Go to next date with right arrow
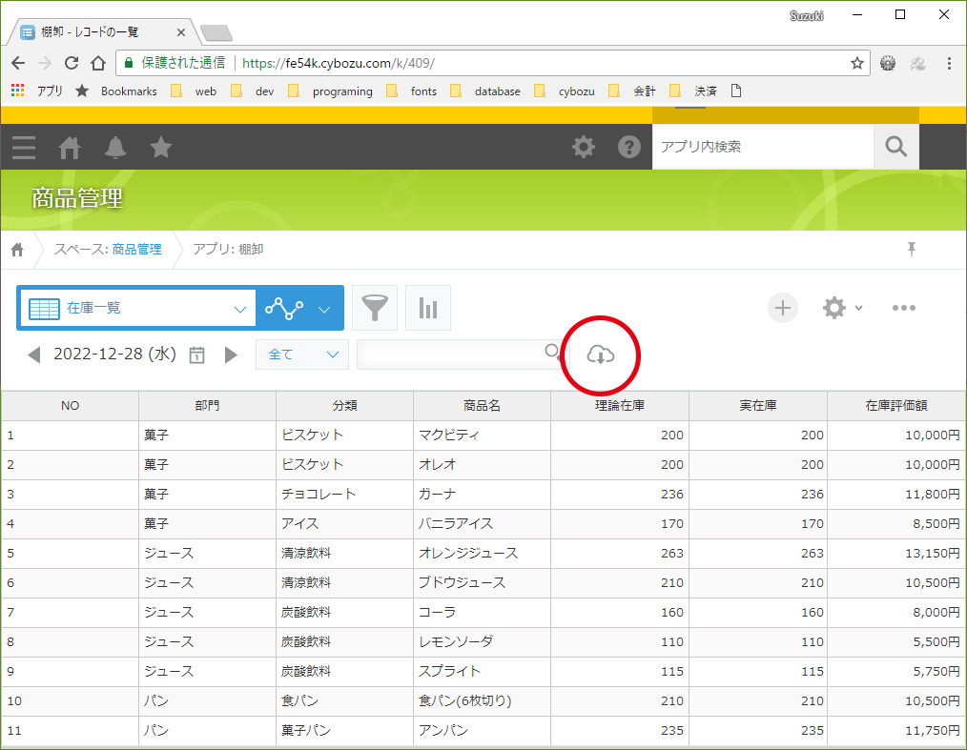 click(231, 355)
